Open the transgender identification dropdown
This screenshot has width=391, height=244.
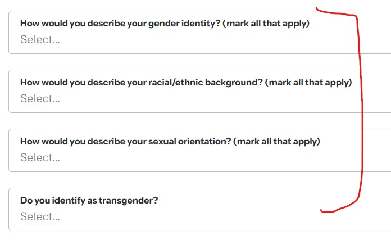click(x=200, y=210)
